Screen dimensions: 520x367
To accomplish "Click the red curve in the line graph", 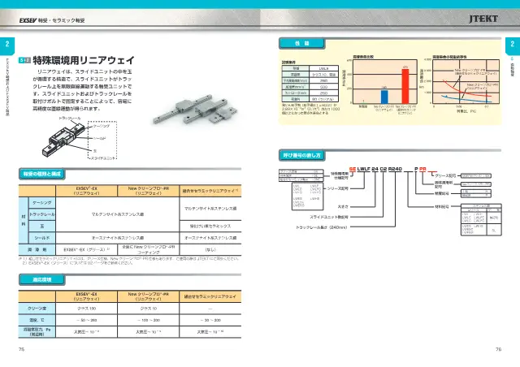I will (x=466, y=90).
